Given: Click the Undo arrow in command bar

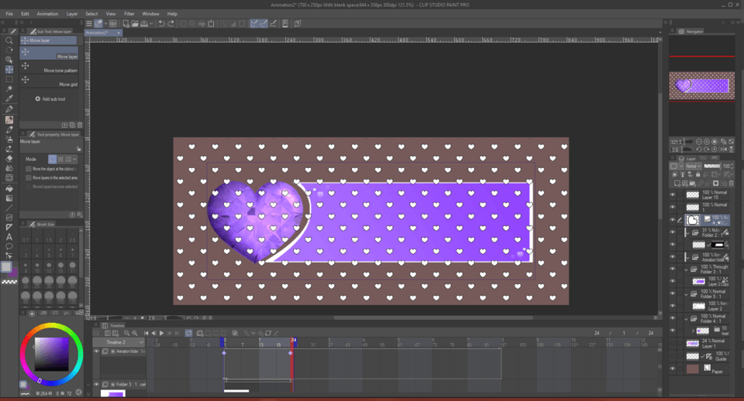Looking at the screenshot, I should [x=160, y=24].
